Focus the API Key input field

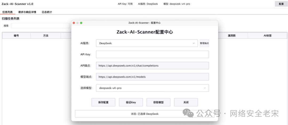coord(153,55)
